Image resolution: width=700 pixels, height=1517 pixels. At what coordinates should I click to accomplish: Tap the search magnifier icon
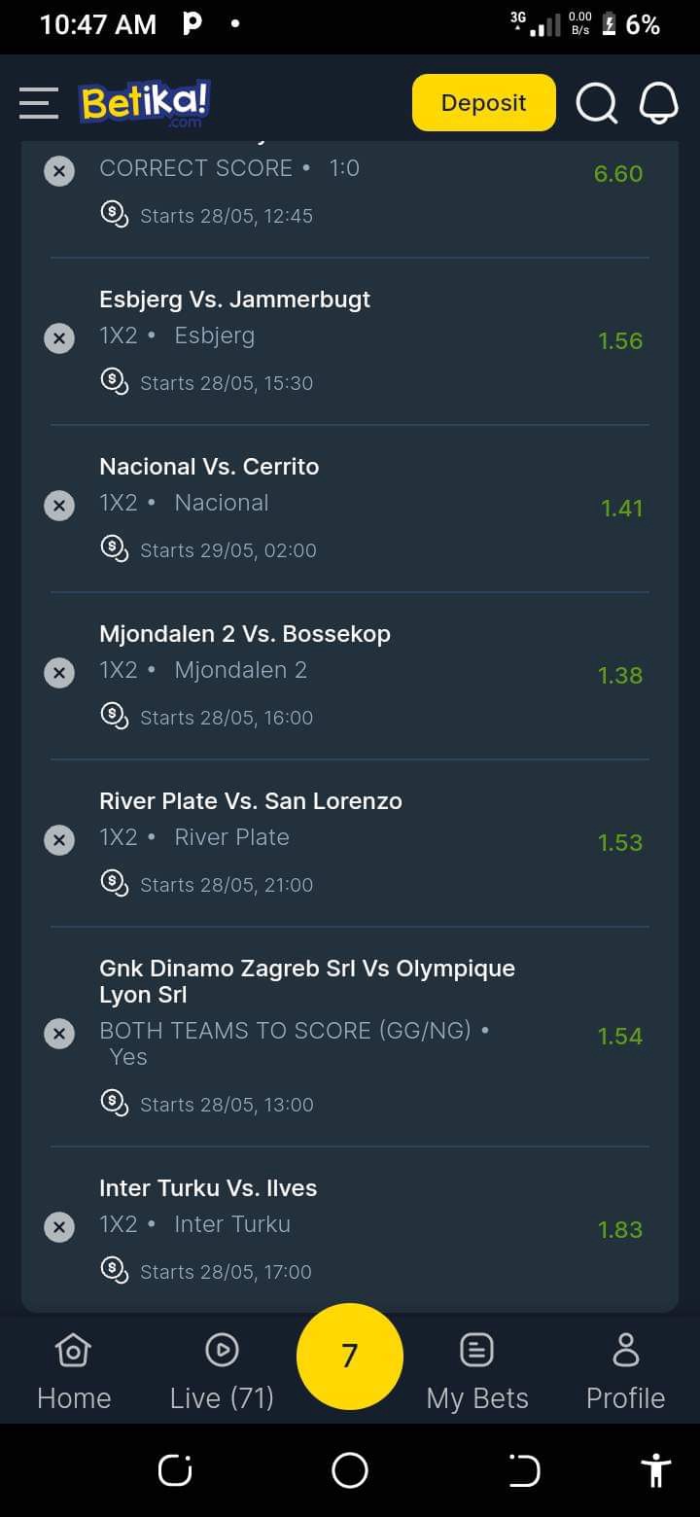tap(597, 103)
